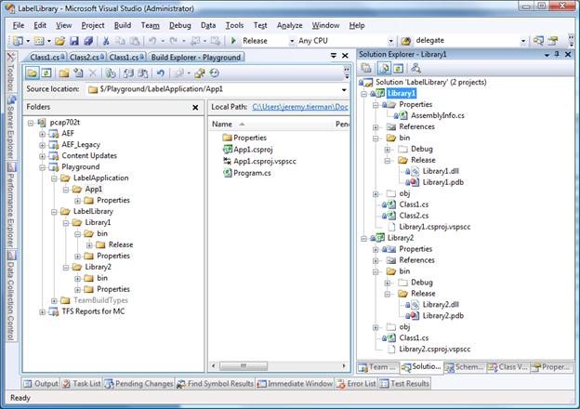Click the Copy icon in main toolbar

coord(120,41)
